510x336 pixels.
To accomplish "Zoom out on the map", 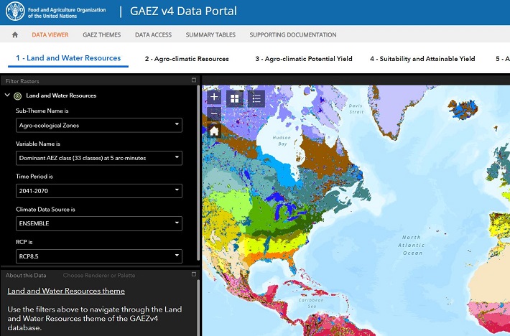I will 214,114.
